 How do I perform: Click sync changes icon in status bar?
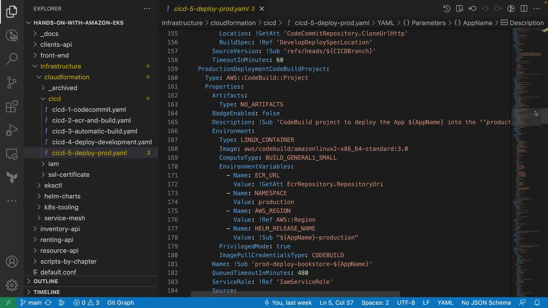(x=48, y=303)
